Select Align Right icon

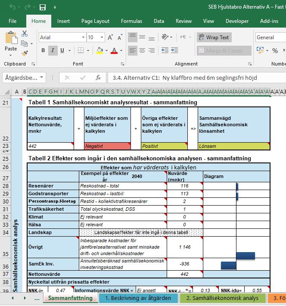[151, 50]
